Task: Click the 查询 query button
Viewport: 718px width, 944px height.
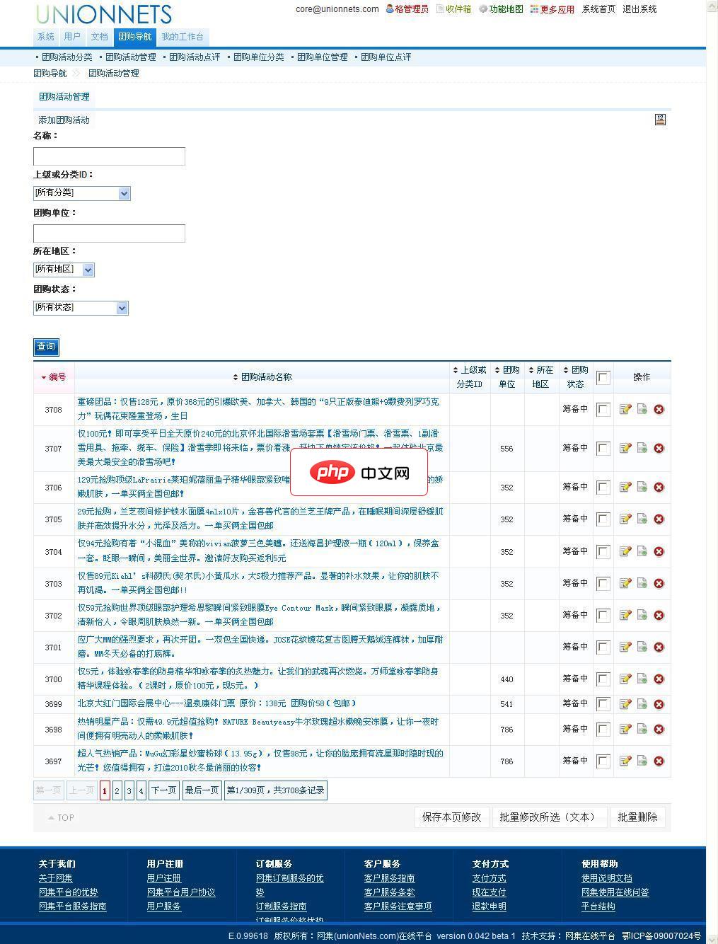Action: pyautogui.click(x=45, y=347)
